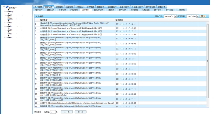210x114 pixels.
Task: Open the 聊天记录 sub-tab
Action: tap(122, 10)
